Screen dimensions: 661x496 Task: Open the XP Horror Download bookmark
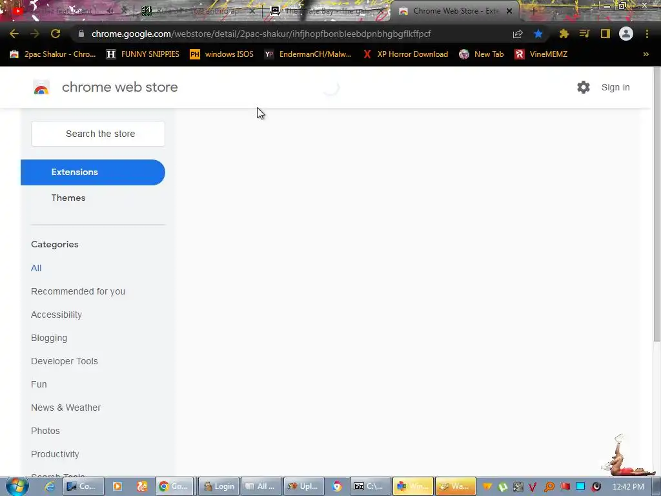(x=405, y=54)
